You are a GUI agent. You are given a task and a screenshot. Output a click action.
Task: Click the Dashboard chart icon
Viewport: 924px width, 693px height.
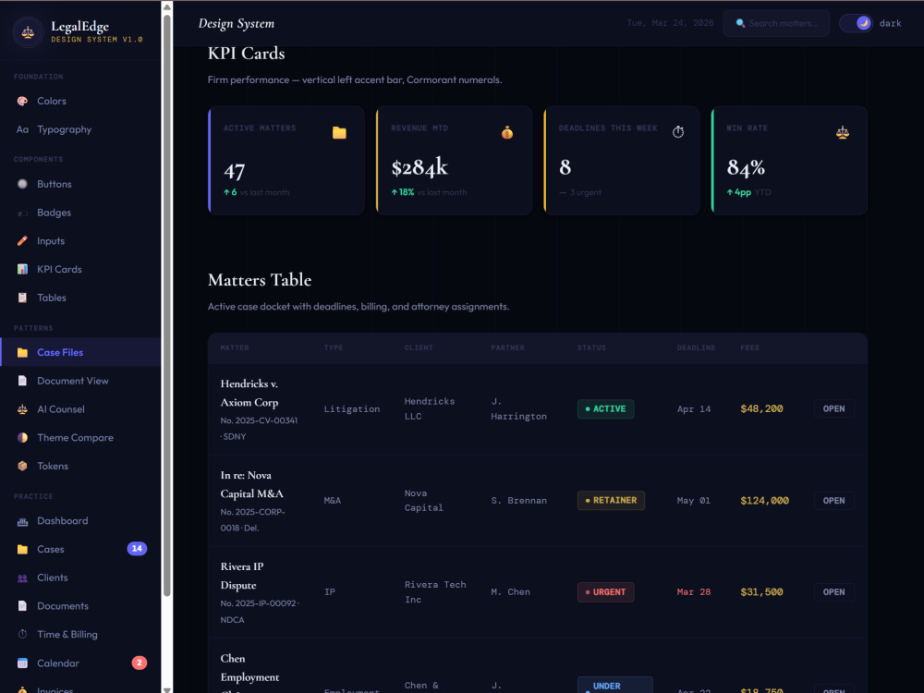click(x=22, y=521)
